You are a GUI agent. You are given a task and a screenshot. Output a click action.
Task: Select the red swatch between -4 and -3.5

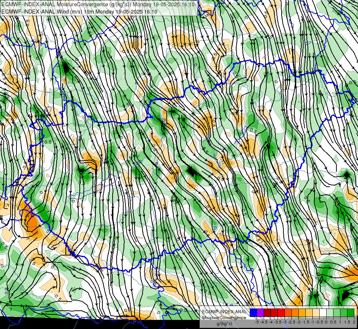(274, 313)
